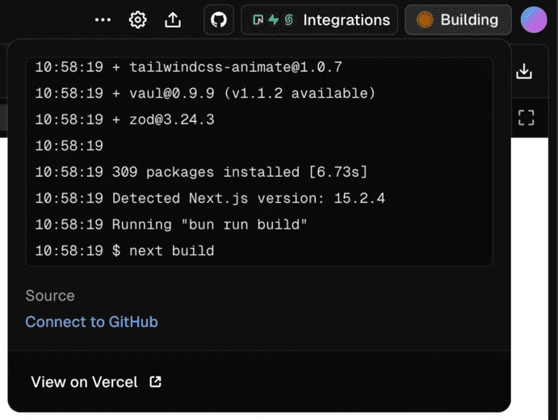Open the GitHub icon button

pyautogui.click(x=219, y=20)
